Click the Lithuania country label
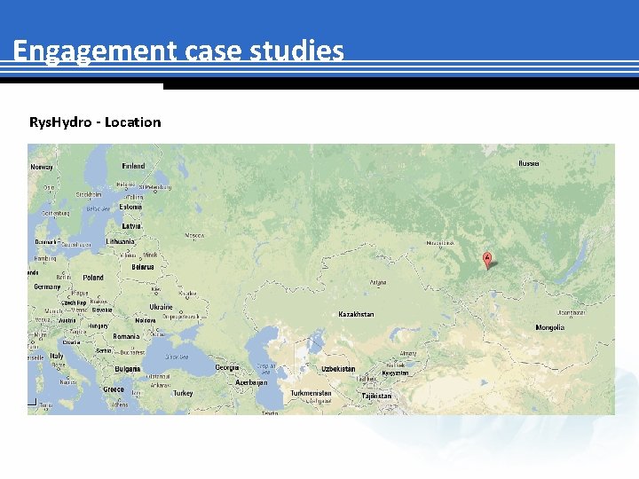The width and height of the screenshot is (639, 479). click(120, 241)
